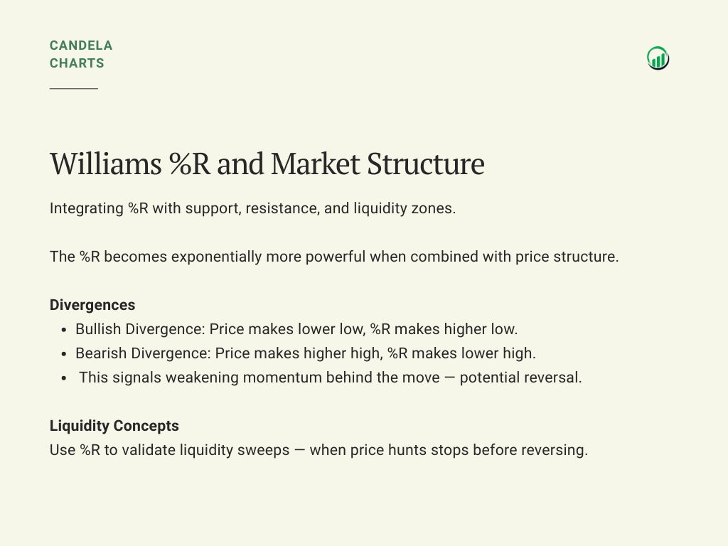Click the phrase potential reversal
Screen dimensions: 728x546
click(x=520, y=378)
